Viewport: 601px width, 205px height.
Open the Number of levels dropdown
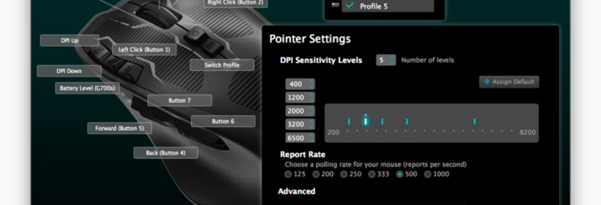click(386, 60)
